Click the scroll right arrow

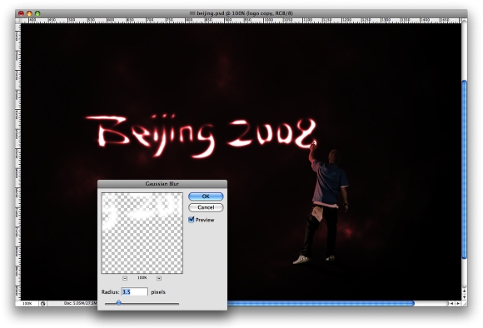pos(458,303)
